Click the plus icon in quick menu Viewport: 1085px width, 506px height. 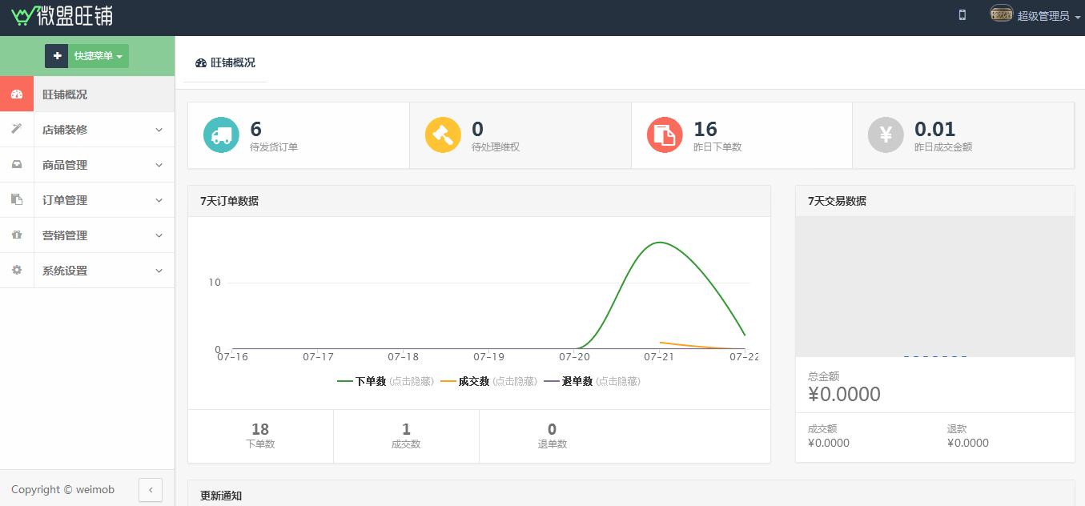[57, 56]
